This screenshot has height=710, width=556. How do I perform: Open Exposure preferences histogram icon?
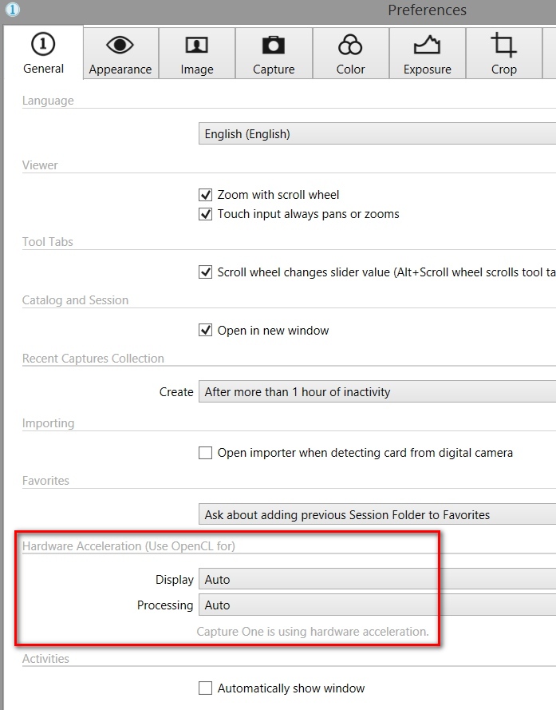(427, 45)
